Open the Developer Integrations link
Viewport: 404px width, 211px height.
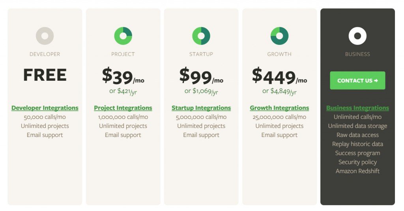[x=45, y=108]
